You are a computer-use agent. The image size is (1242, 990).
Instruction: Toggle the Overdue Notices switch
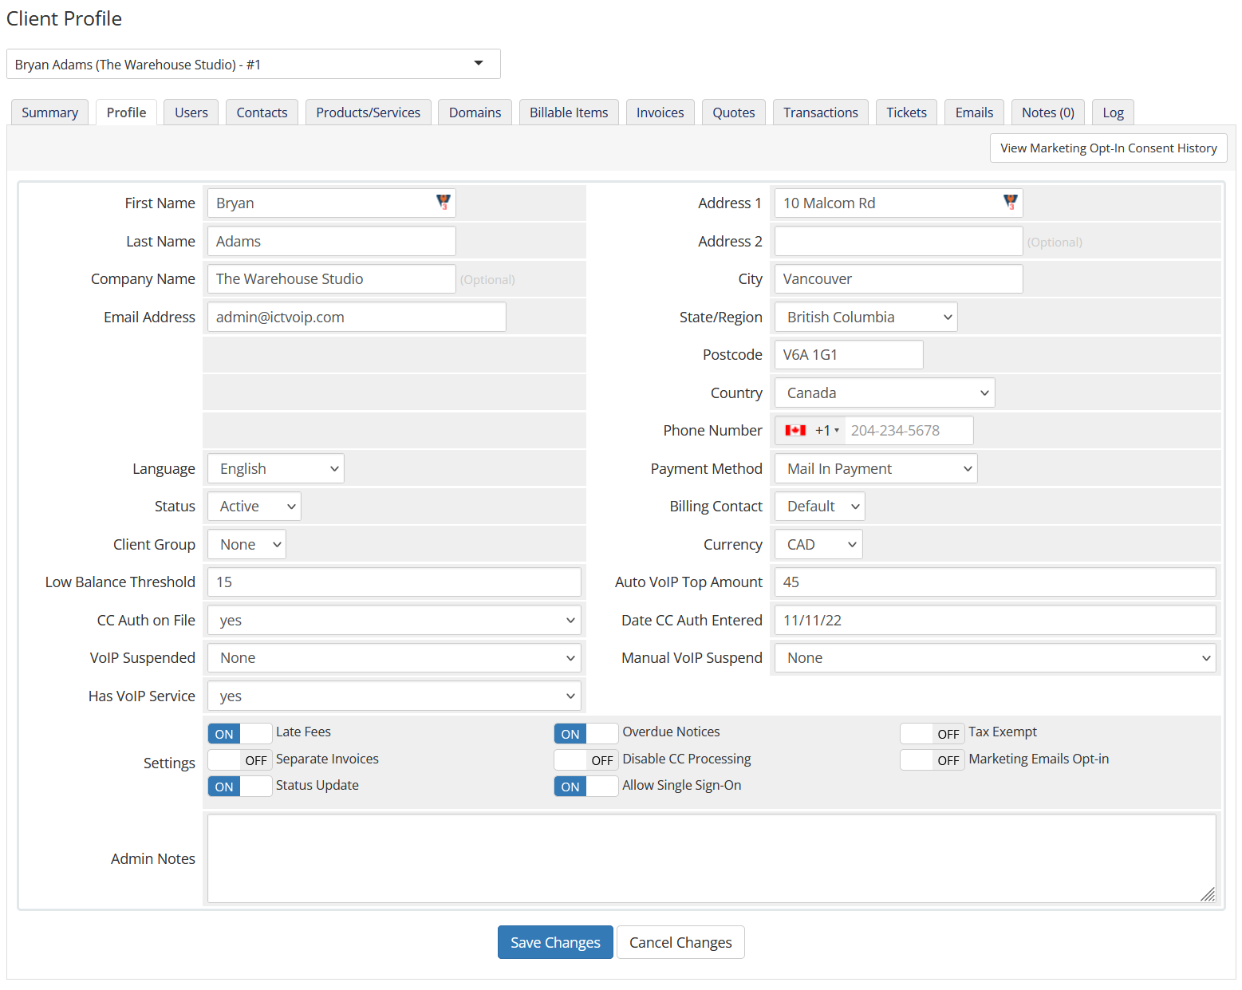pos(586,733)
